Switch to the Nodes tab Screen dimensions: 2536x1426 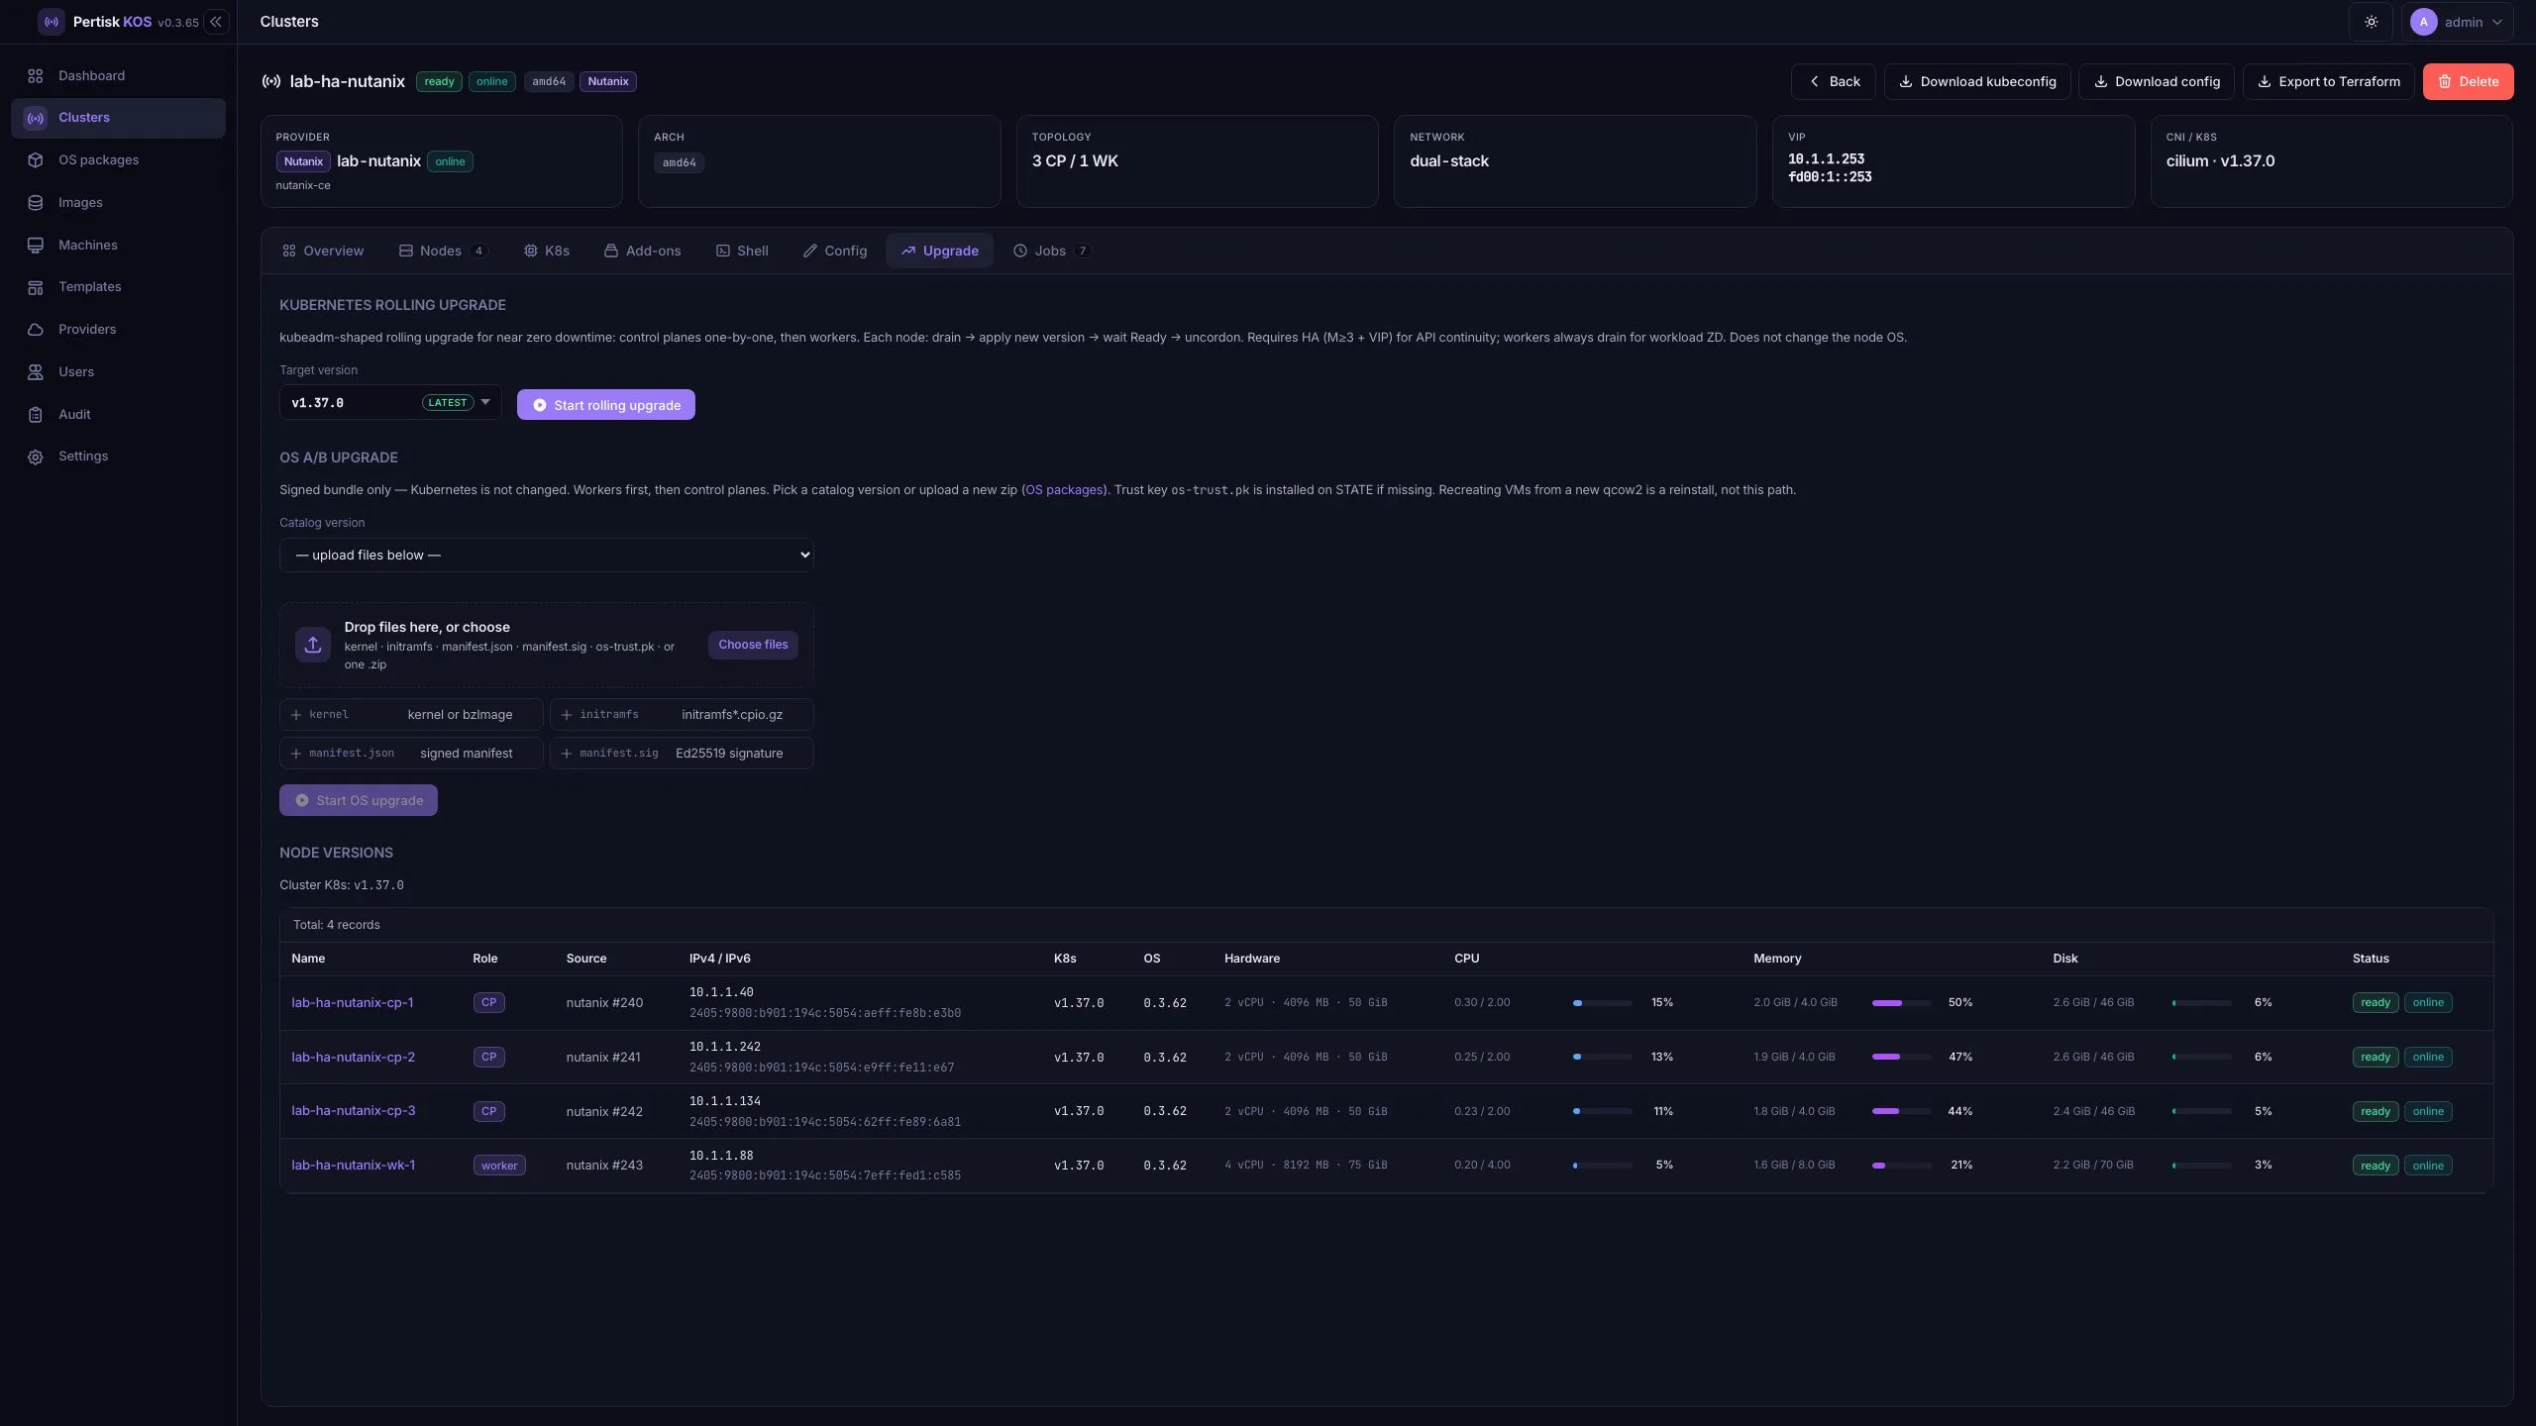[x=442, y=252]
